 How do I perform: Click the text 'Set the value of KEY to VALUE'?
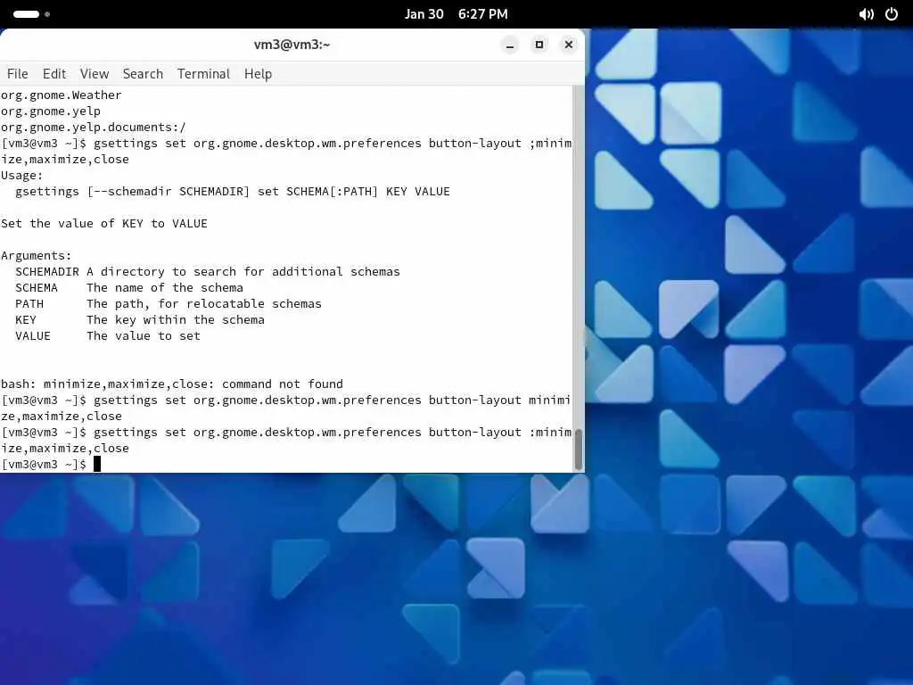pyautogui.click(x=104, y=224)
